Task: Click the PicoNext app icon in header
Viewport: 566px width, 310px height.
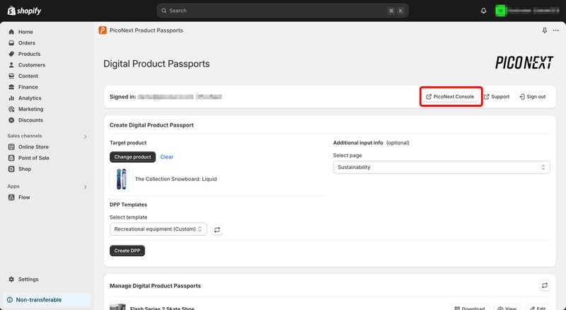Action: pos(103,30)
